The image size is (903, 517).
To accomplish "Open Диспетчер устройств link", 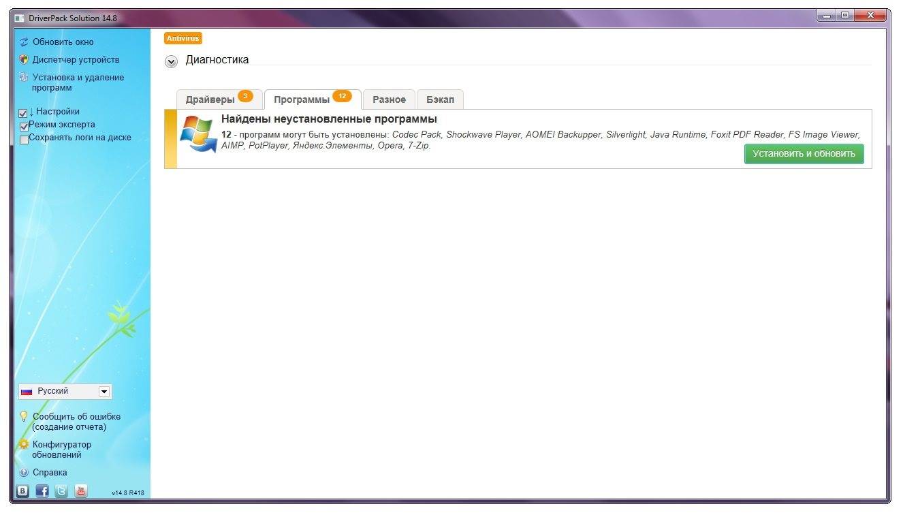I will (76, 60).
